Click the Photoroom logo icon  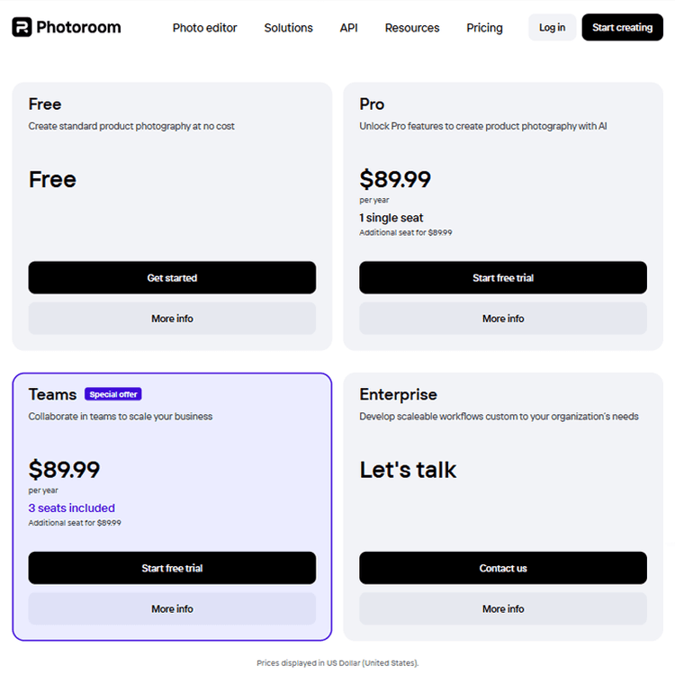pyautogui.click(x=22, y=27)
